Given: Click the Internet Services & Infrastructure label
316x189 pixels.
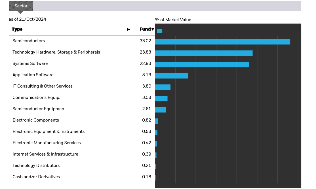Looking at the screenshot, I should tap(45, 154).
